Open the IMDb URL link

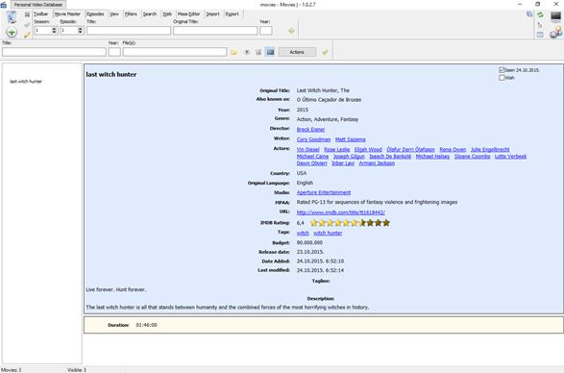pyautogui.click(x=341, y=212)
